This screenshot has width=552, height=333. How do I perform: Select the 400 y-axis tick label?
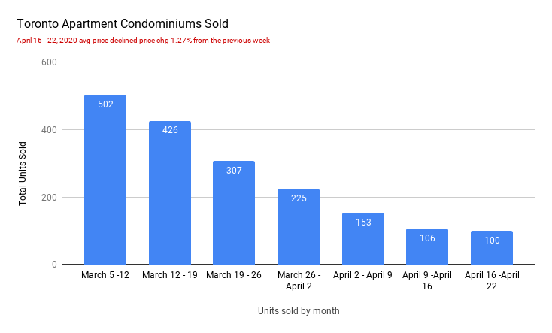pos(50,130)
